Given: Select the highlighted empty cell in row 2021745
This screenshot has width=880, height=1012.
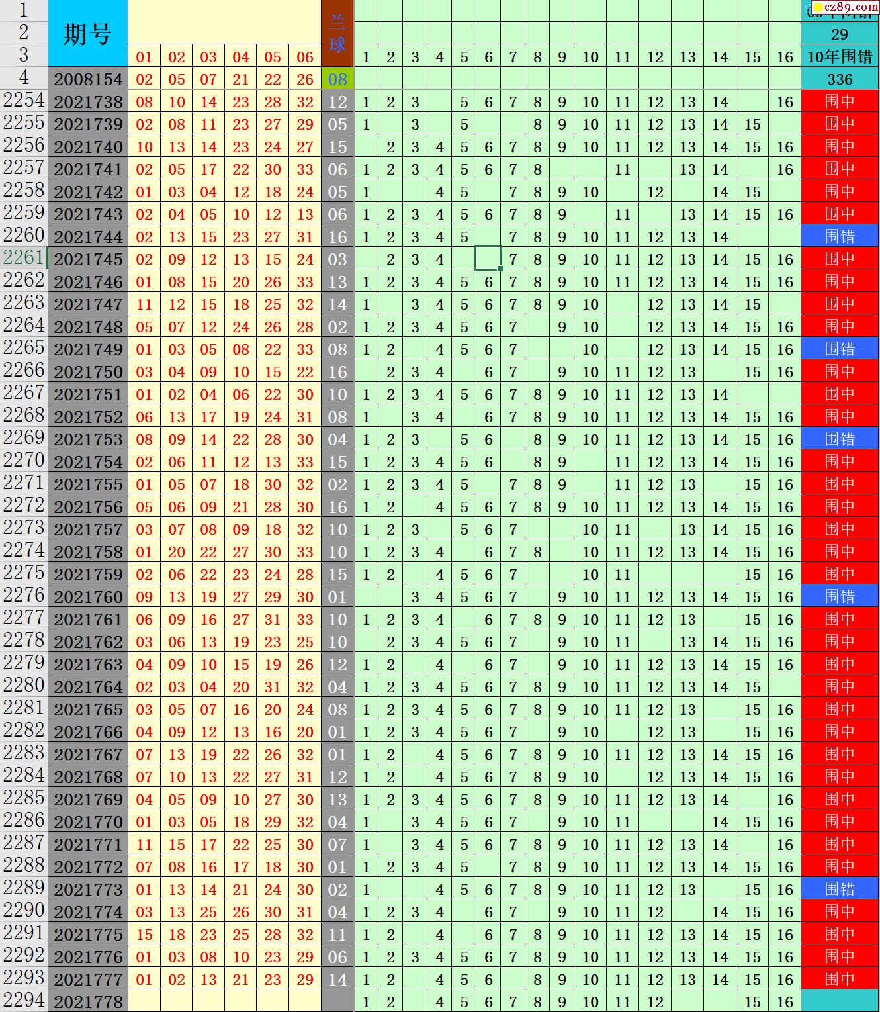Looking at the screenshot, I should click(488, 258).
